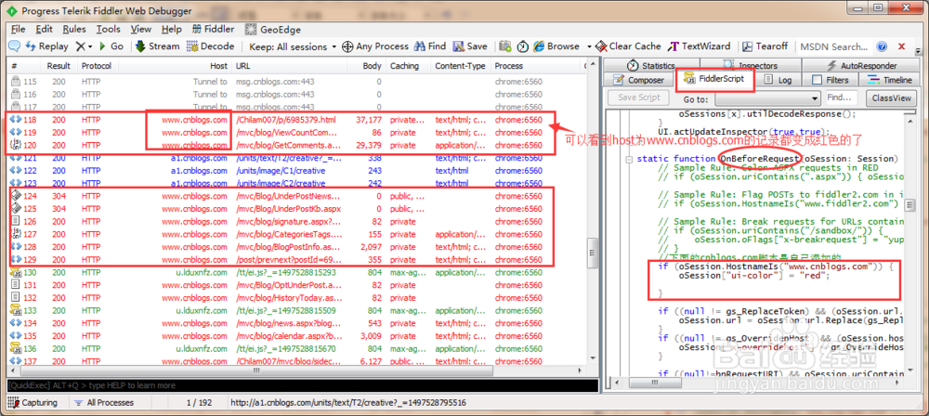Screen dimensions: 929x416
Task: Click the Save Script button
Action: pos(639,97)
